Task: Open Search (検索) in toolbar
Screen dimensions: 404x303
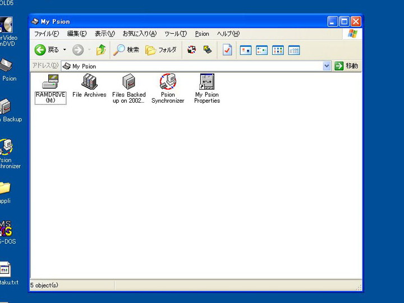Action: (x=126, y=50)
